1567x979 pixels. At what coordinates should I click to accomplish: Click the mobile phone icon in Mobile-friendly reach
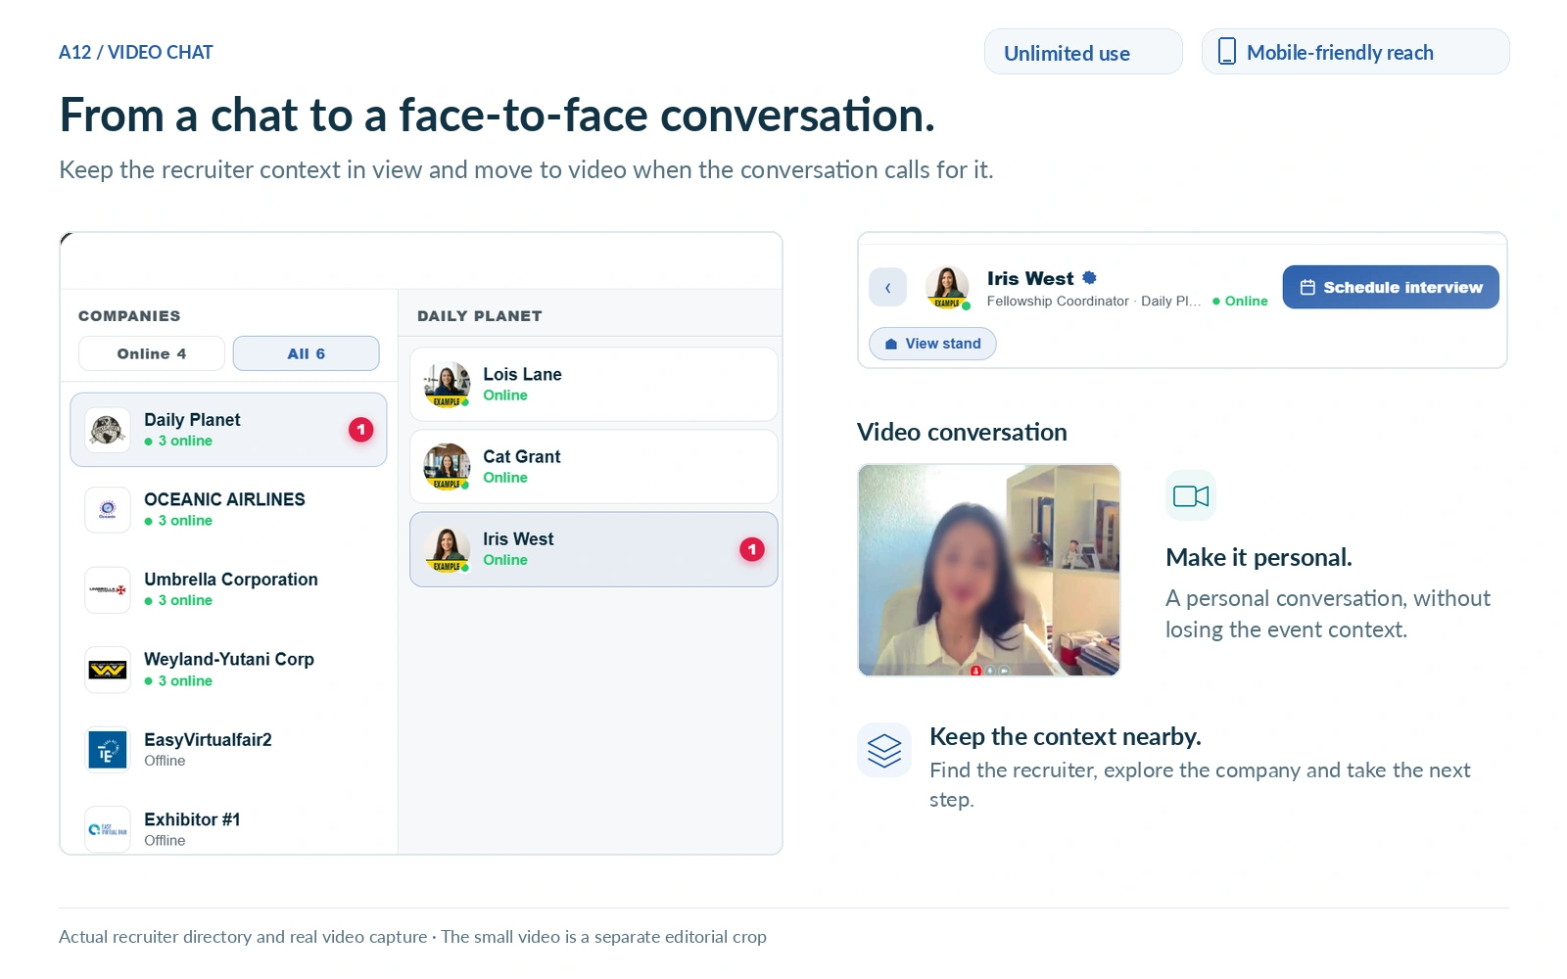pyautogui.click(x=1226, y=52)
